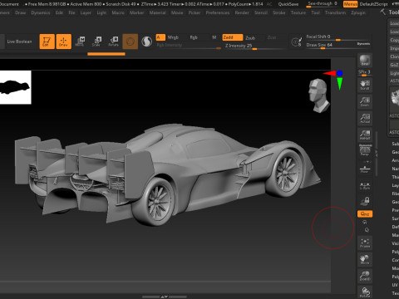The image size is (399, 299).
Task: Adjust the Draw Size 64 slider
Action: tap(330, 46)
